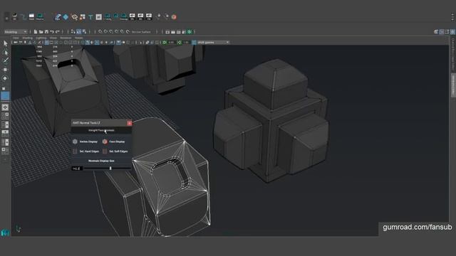Click the cross-shaped beveled model in viewport
The image size is (456, 256).
click(x=271, y=120)
